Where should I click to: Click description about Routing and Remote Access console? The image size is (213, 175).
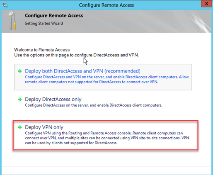(x=107, y=138)
